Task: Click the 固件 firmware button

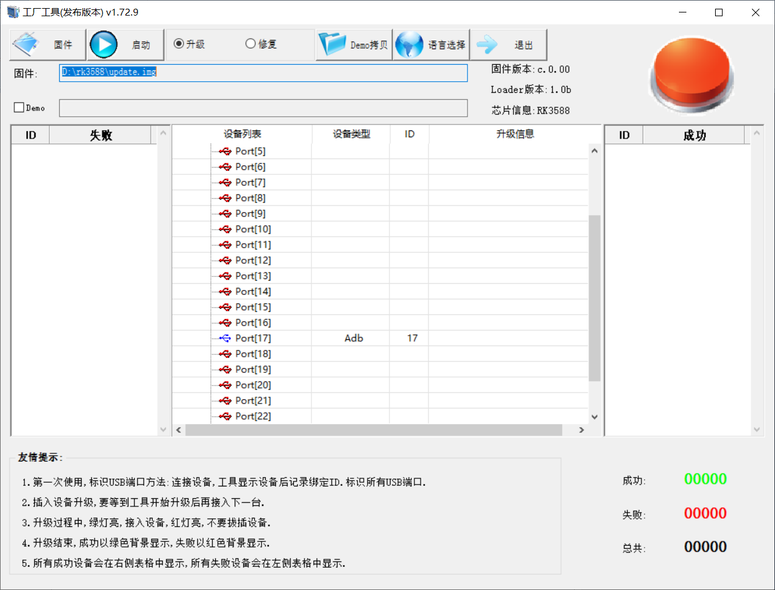Action: point(47,45)
